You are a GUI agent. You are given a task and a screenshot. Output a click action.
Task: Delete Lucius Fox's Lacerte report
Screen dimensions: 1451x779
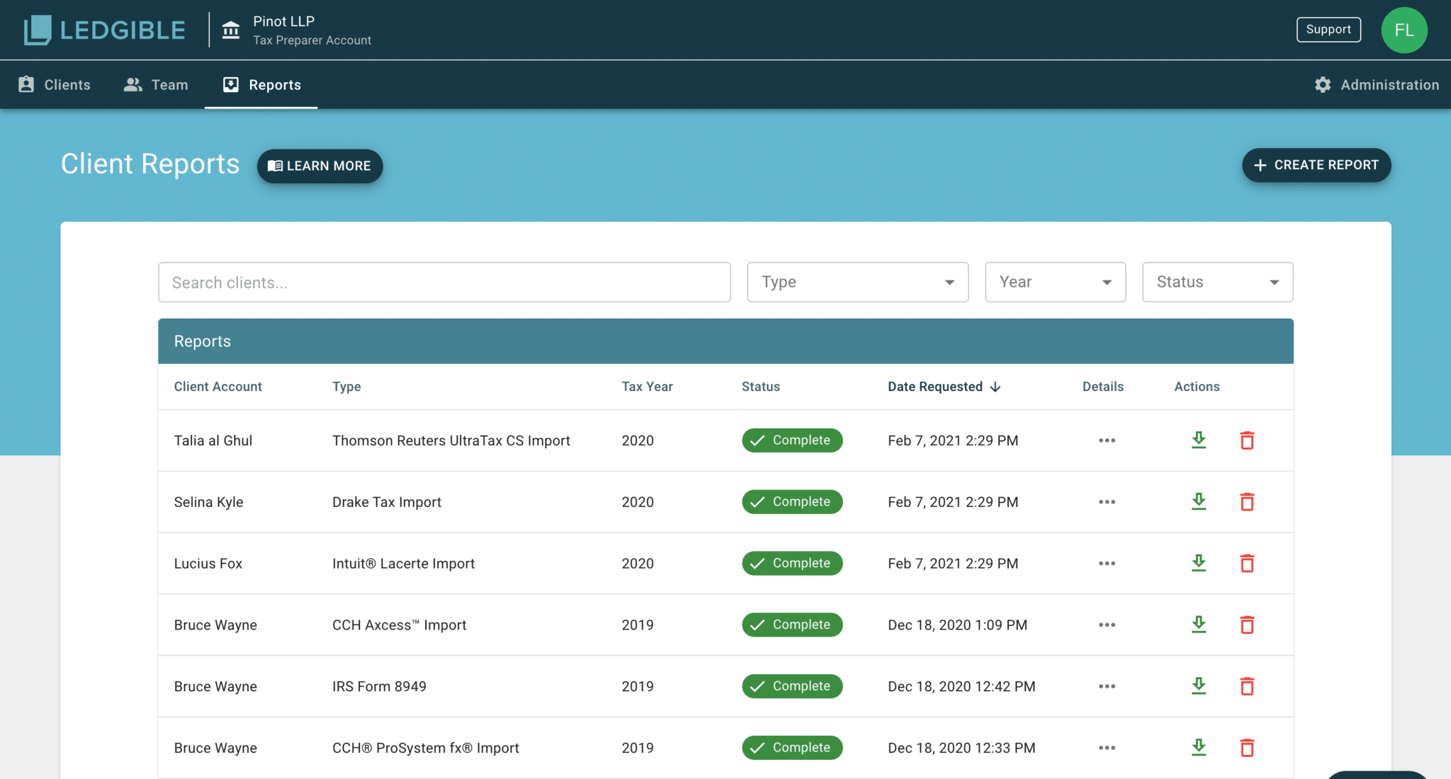[x=1247, y=563]
